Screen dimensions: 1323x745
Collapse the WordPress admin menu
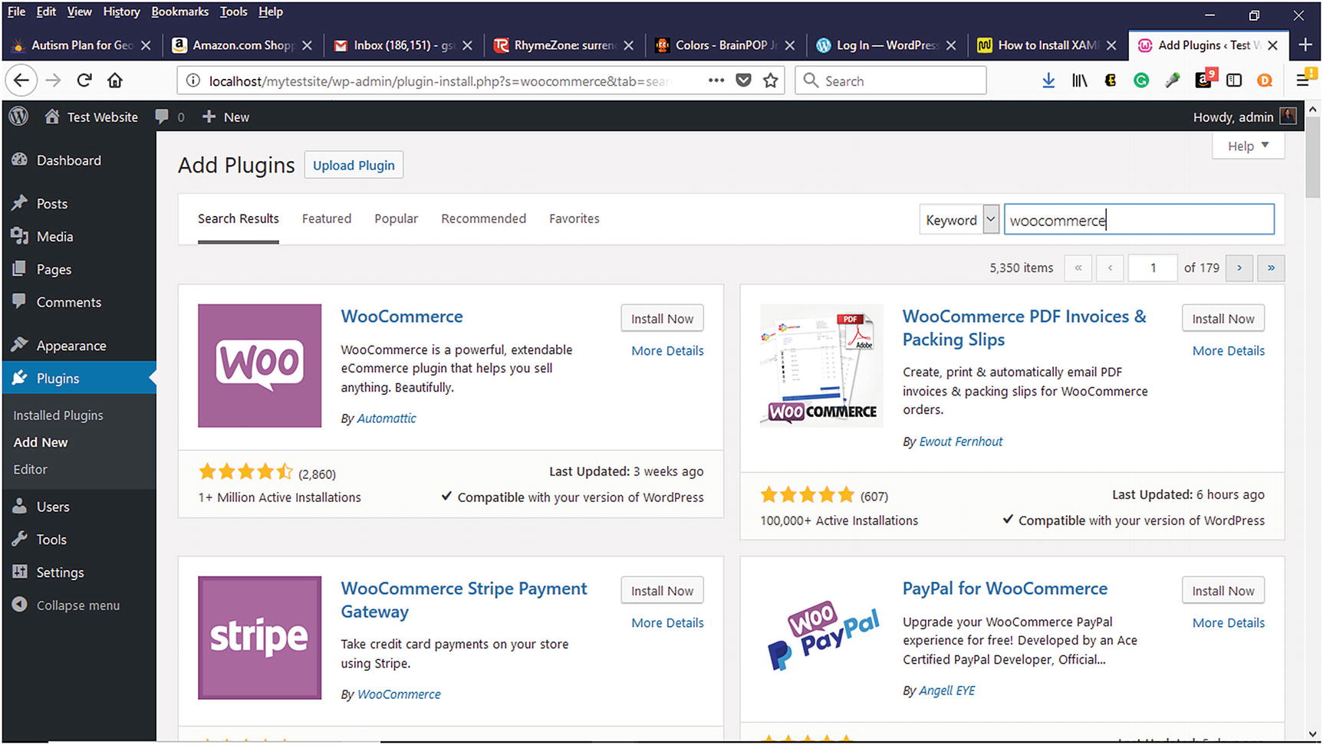[66, 606]
